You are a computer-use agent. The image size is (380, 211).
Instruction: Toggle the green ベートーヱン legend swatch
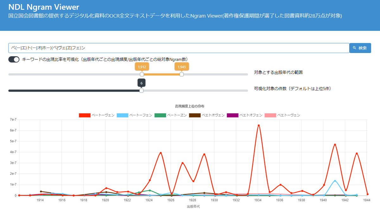point(160,115)
